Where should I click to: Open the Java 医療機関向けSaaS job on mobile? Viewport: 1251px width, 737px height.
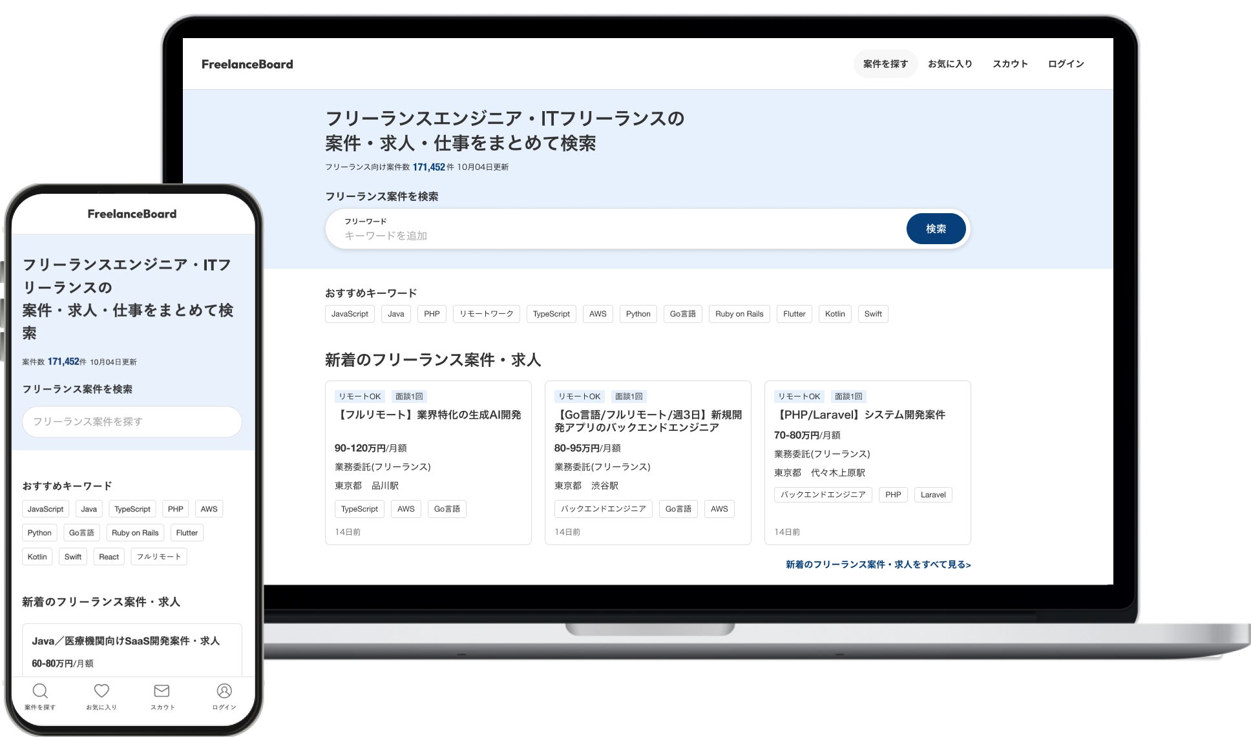tap(126, 641)
